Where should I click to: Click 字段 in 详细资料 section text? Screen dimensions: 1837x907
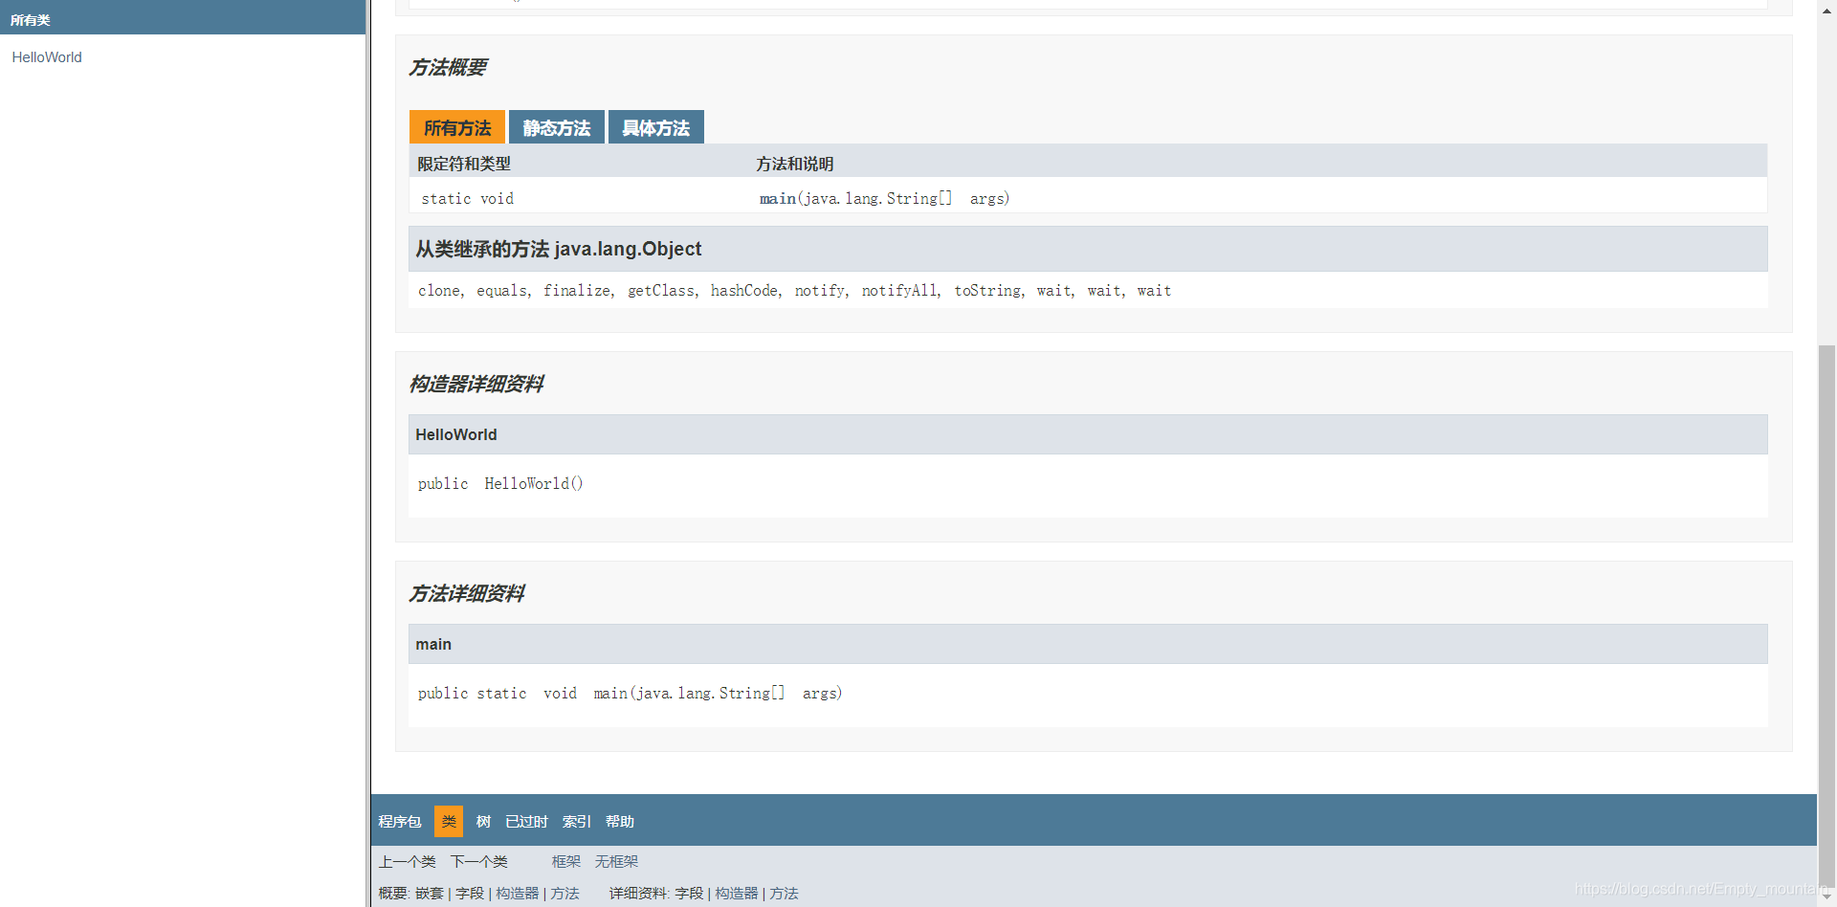[689, 894]
